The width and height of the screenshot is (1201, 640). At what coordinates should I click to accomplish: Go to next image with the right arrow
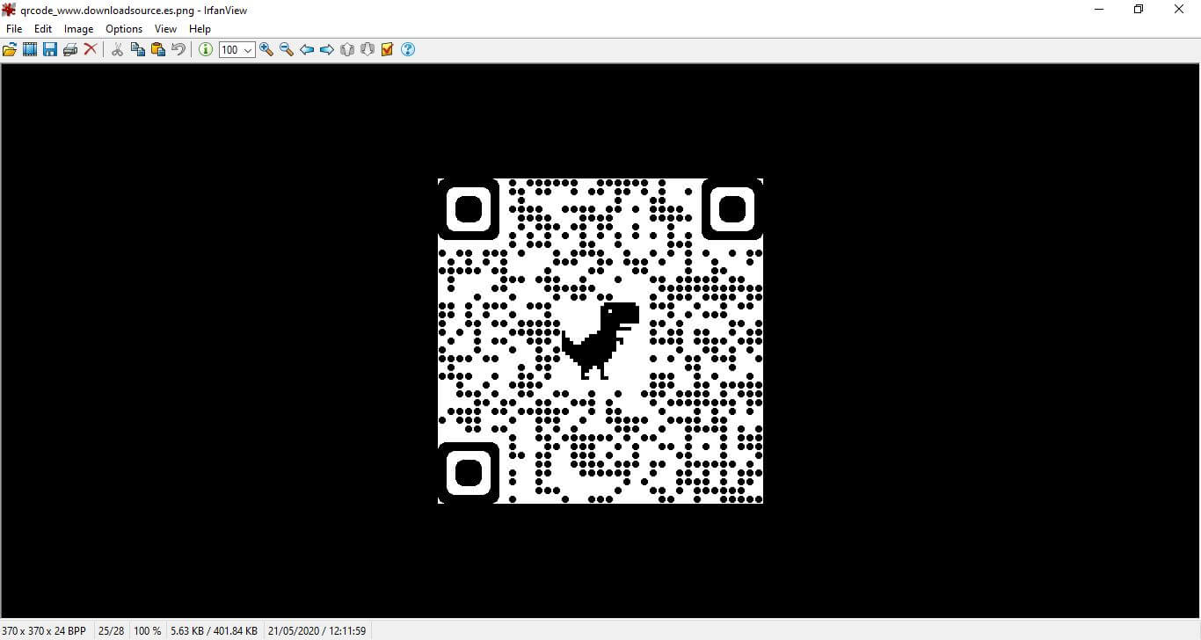pos(327,50)
